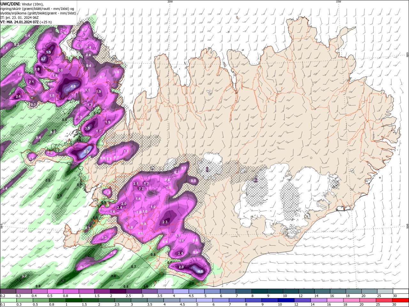Click the UWC/DINI title text
The height and width of the screenshot is (307, 409).
pyautogui.click(x=10, y=4)
